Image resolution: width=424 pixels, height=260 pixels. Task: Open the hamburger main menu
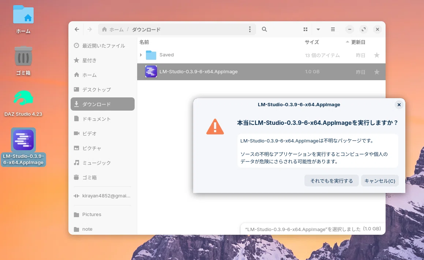(333, 29)
